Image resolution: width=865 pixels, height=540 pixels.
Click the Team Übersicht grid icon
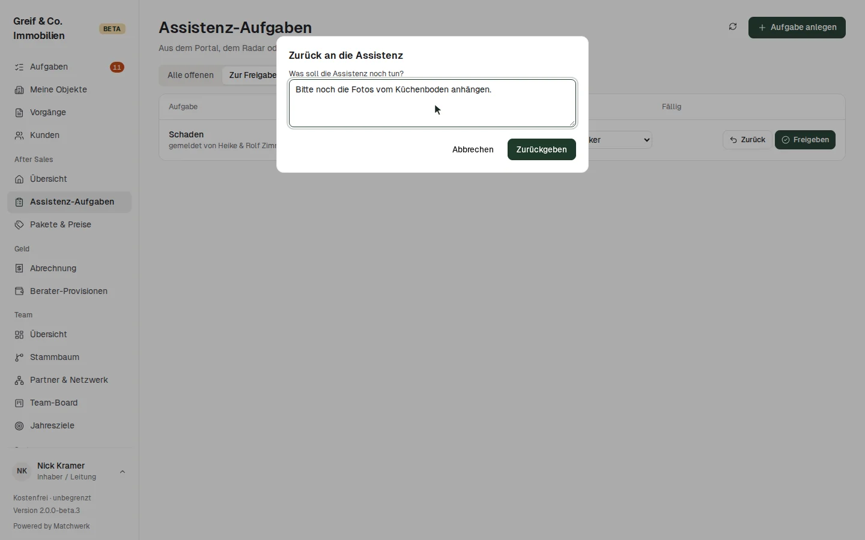[x=19, y=335]
